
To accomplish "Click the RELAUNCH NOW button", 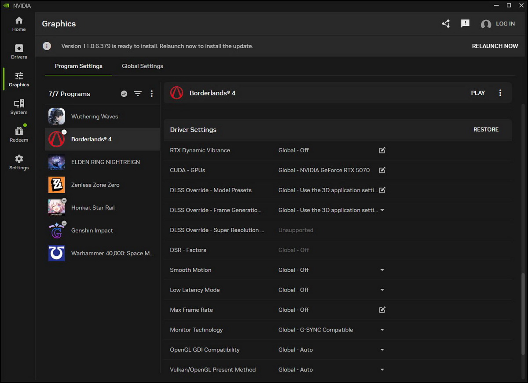I will (495, 46).
